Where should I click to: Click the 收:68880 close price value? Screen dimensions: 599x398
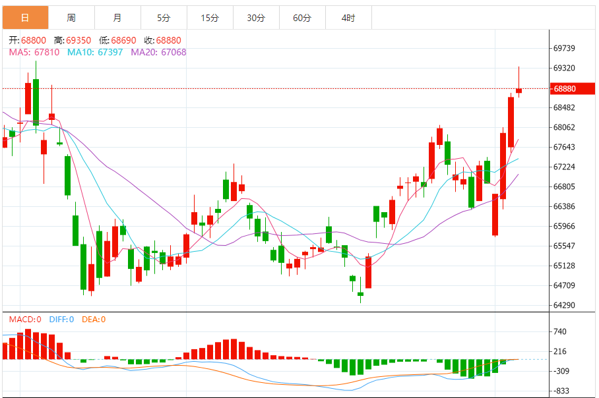tap(163, 40)
